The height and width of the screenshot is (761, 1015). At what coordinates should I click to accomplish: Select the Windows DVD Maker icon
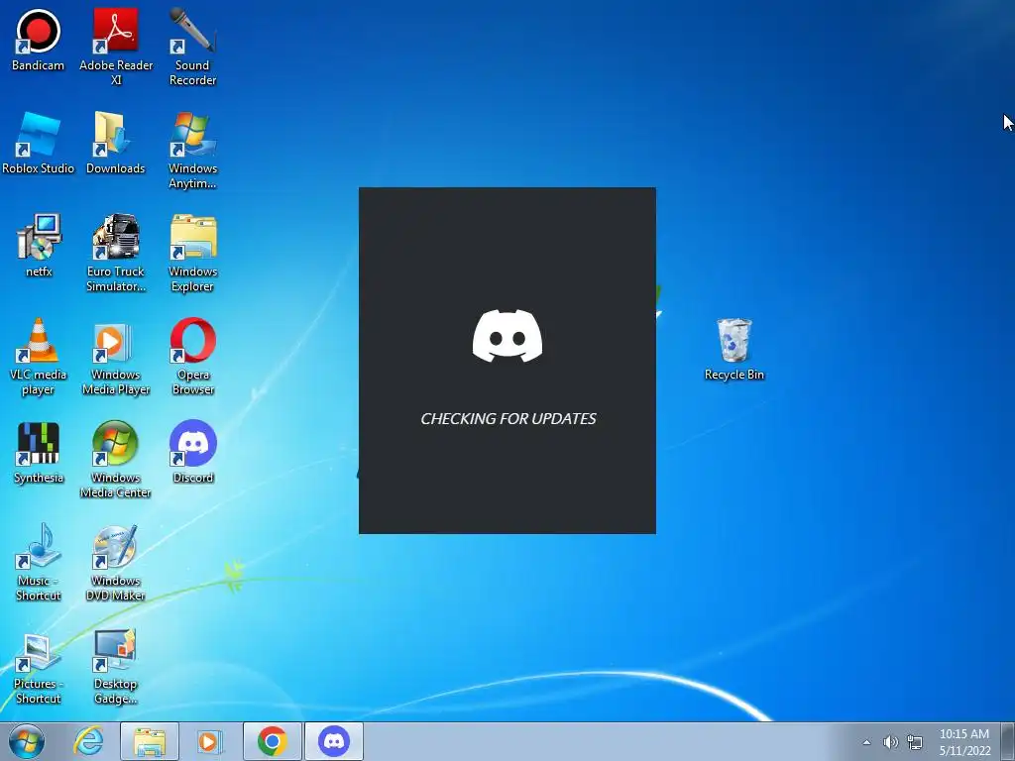coord(116,563)
